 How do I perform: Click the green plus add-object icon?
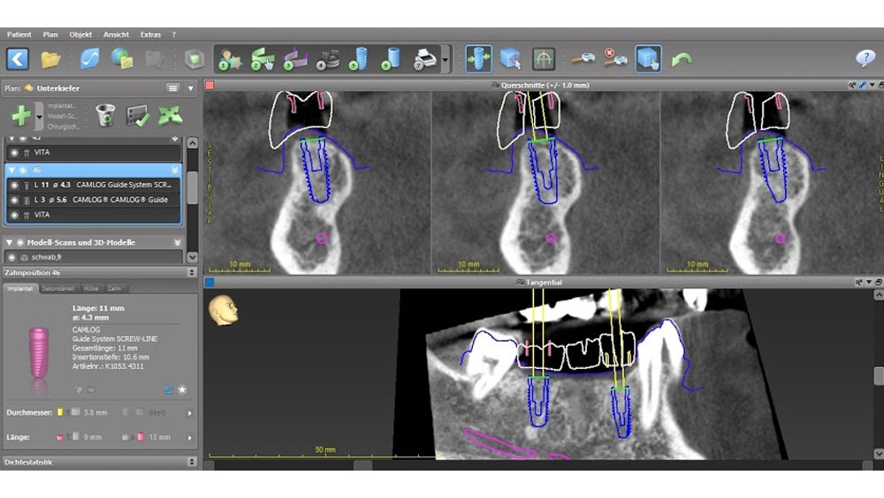(20, 115)
